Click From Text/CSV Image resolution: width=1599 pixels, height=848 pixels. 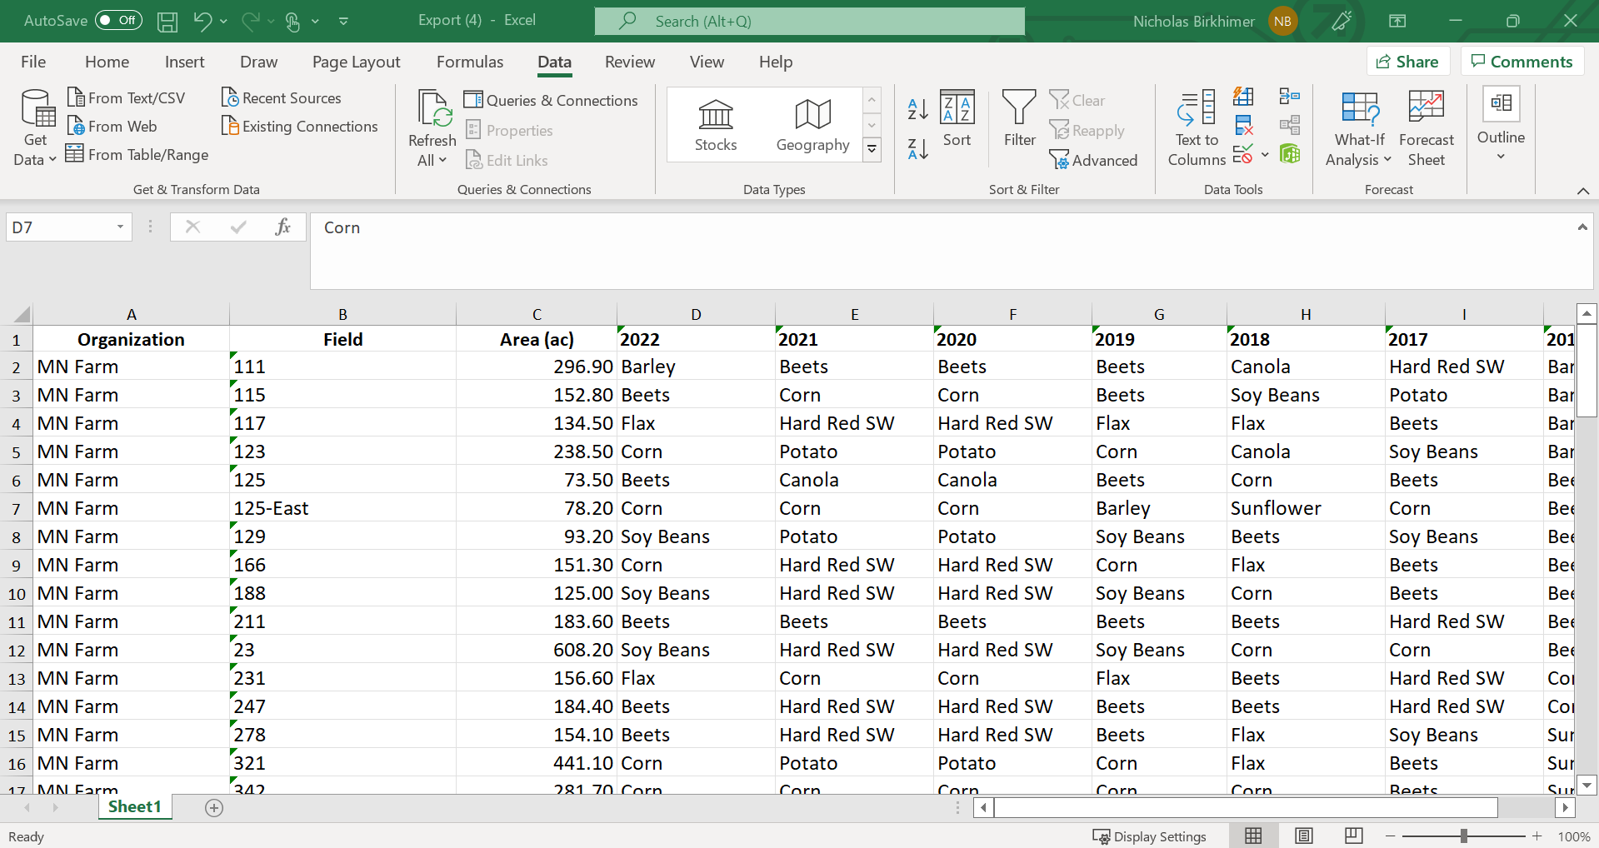pos(127,97)
